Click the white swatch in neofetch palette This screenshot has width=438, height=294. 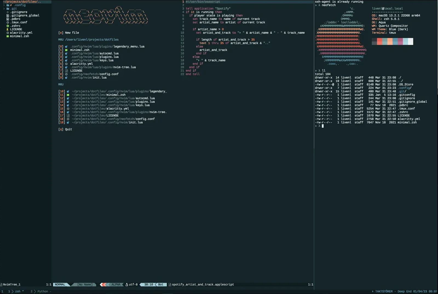pos(411,41)
